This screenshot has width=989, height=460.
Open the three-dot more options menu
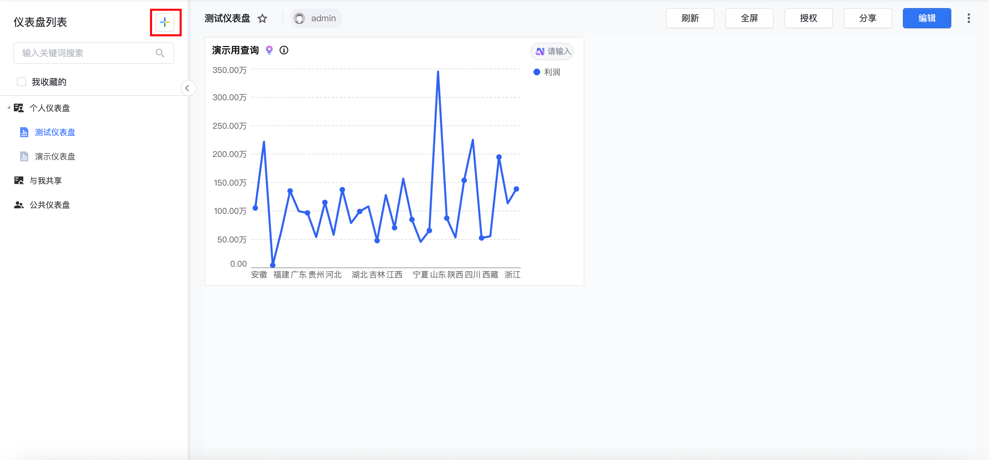click(x=968, y=18)
